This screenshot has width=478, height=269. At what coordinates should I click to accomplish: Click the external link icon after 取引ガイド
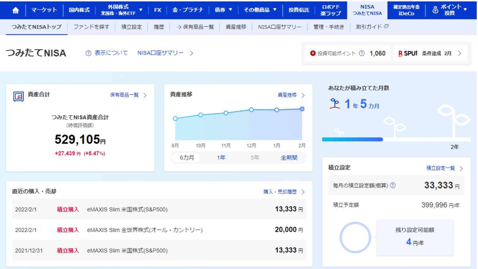tap(386, 26)
